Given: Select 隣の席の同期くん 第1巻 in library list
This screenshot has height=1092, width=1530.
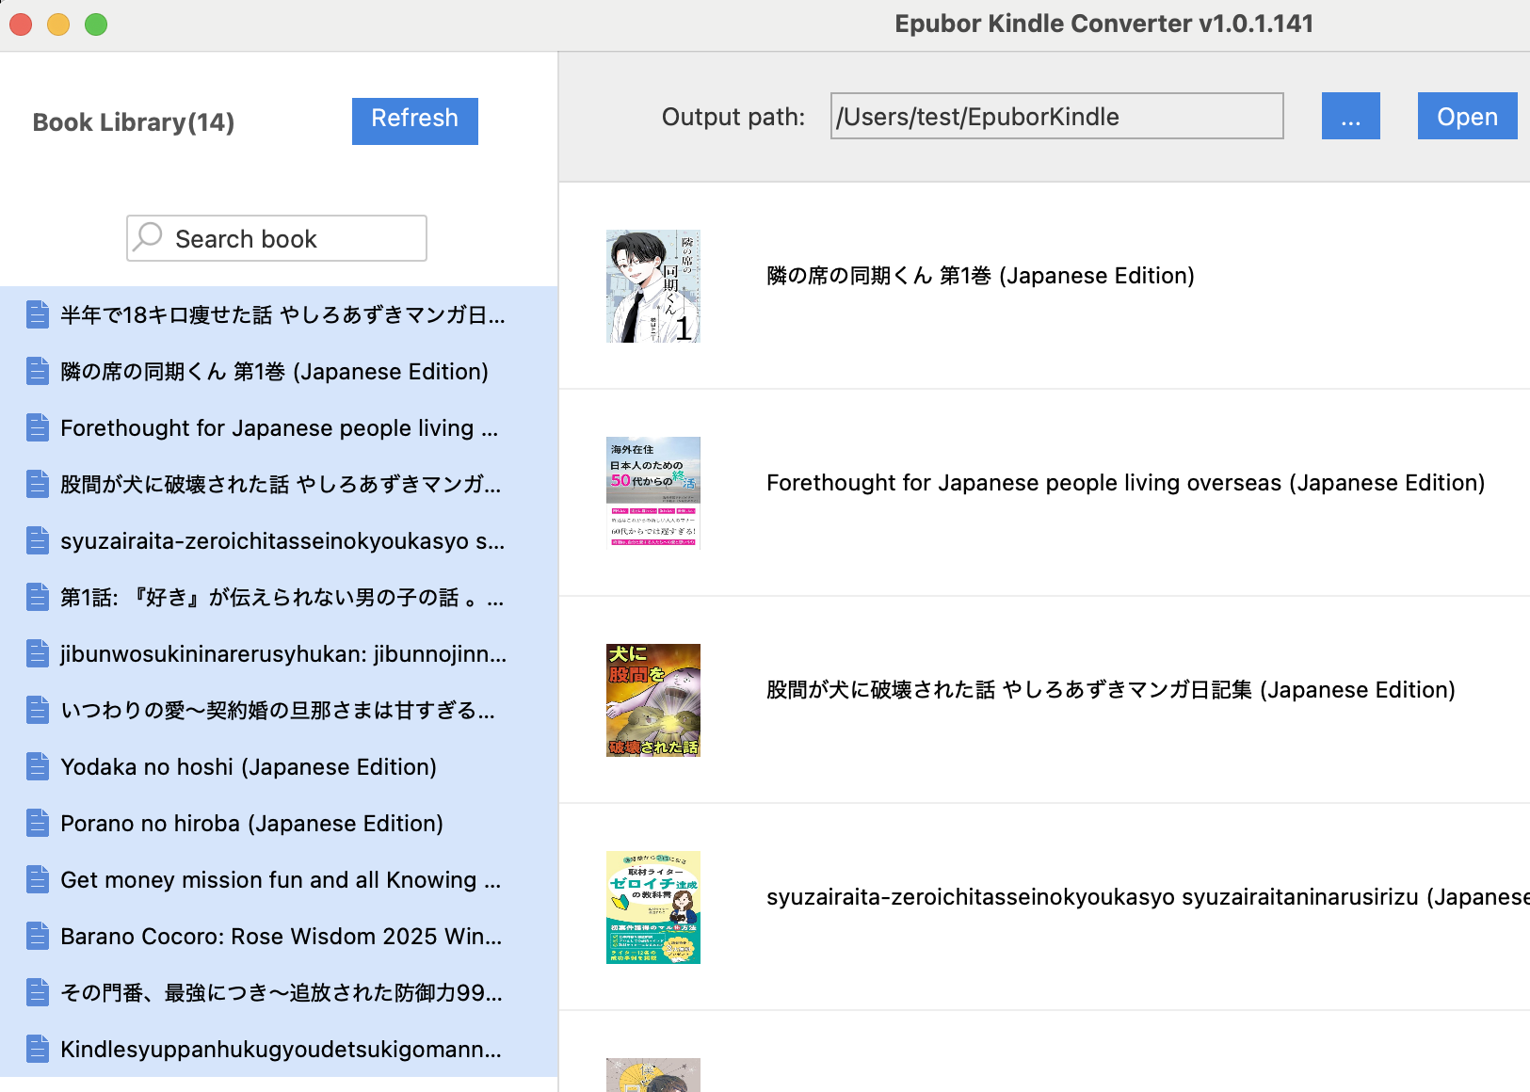Looking at the screenshot, I should (279, 371).
